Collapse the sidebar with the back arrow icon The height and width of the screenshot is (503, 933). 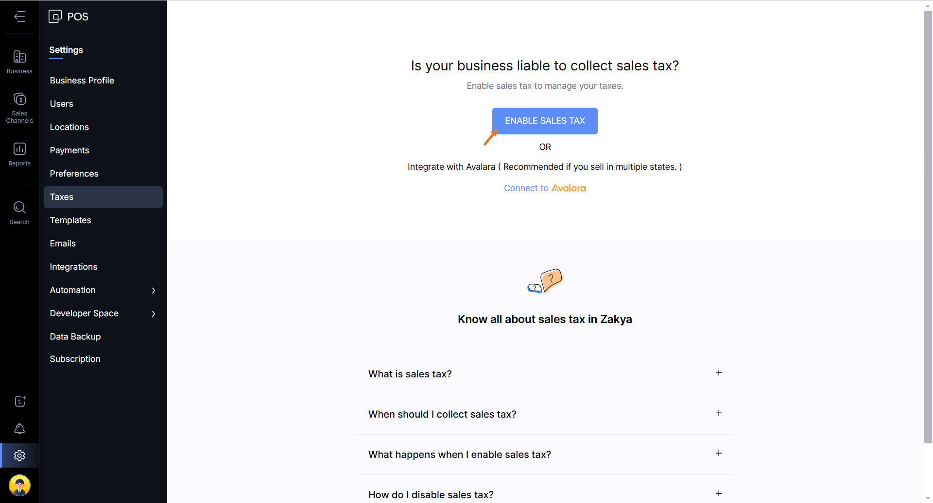click(x=19, y=16)
